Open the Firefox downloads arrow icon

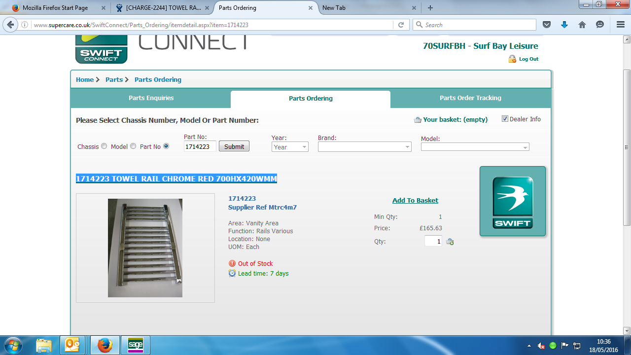(x=564, y=25)
